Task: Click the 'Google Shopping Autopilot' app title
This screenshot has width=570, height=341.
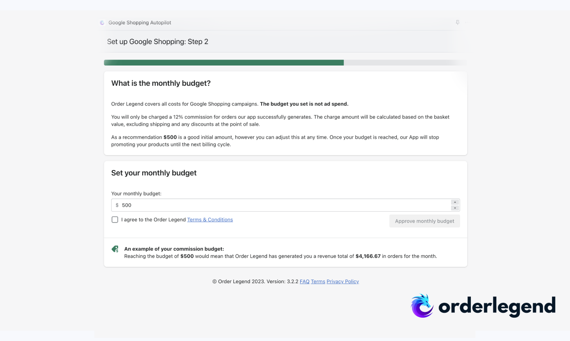Action: (140, 23)
